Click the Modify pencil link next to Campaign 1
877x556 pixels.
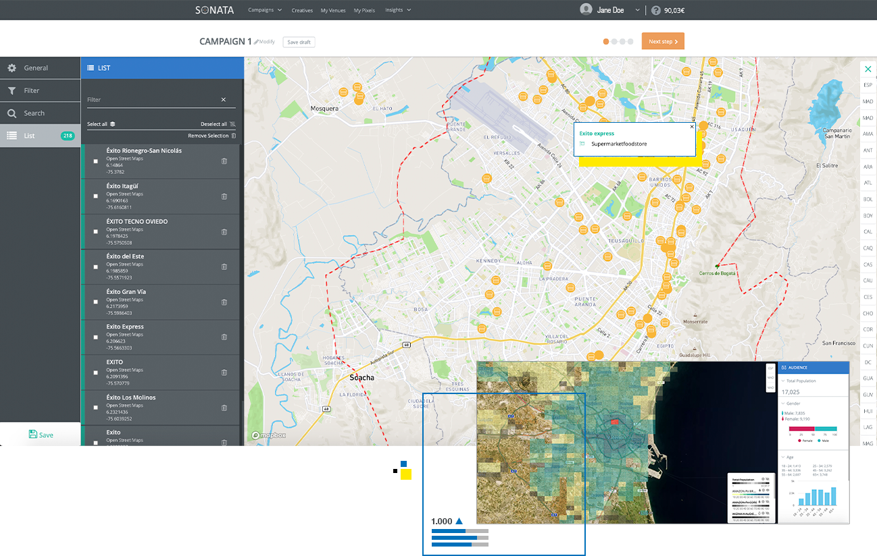[264, 42]
